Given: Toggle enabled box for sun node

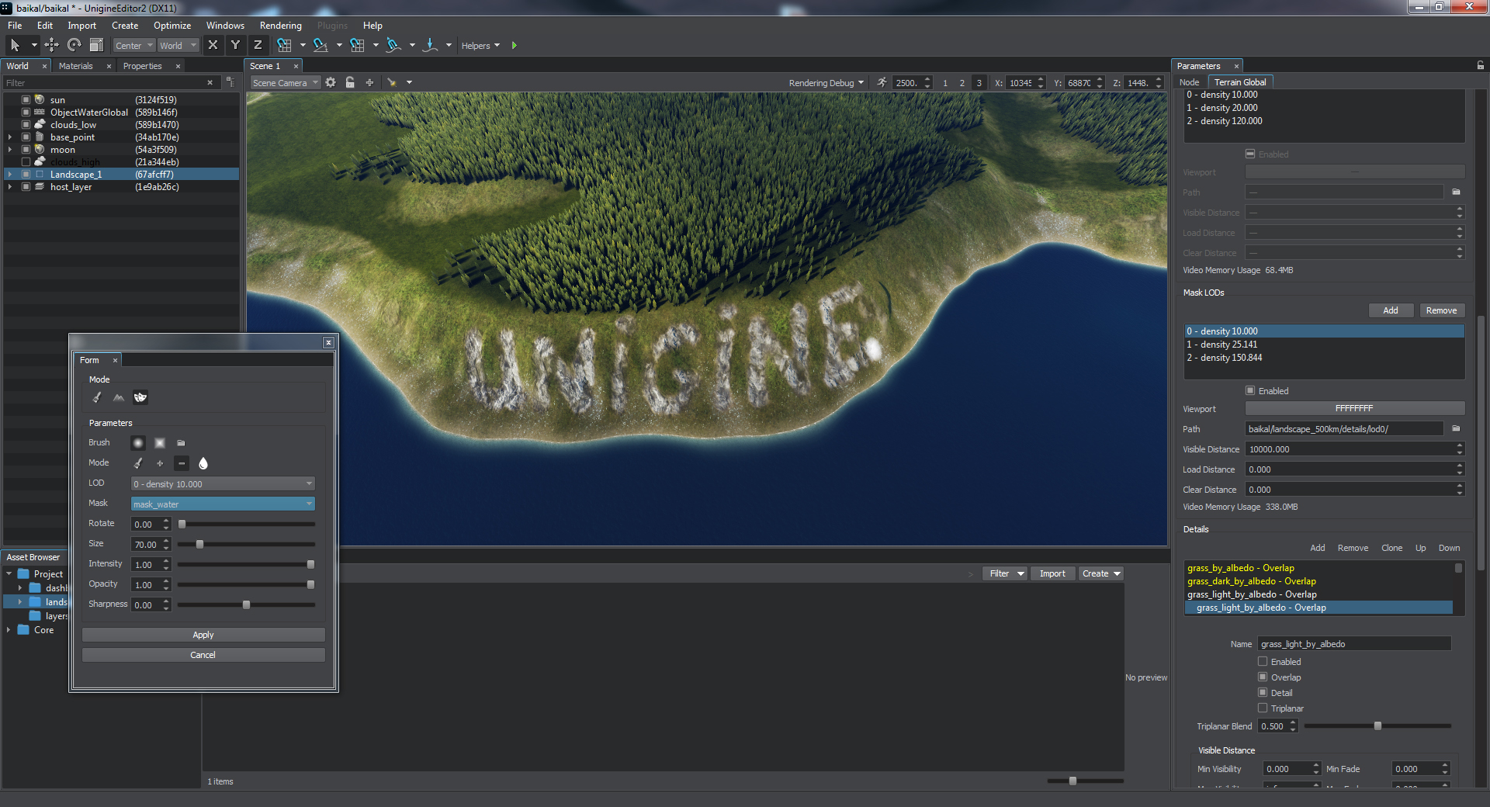Looking at the screenshot, I should click(26, 100).
